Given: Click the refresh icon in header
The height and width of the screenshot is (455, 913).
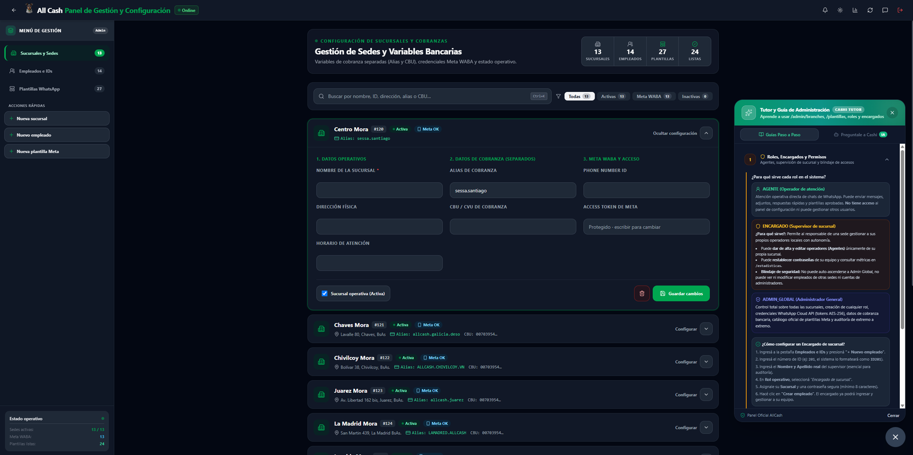Looking at the screenshot, I should [870, 10].
